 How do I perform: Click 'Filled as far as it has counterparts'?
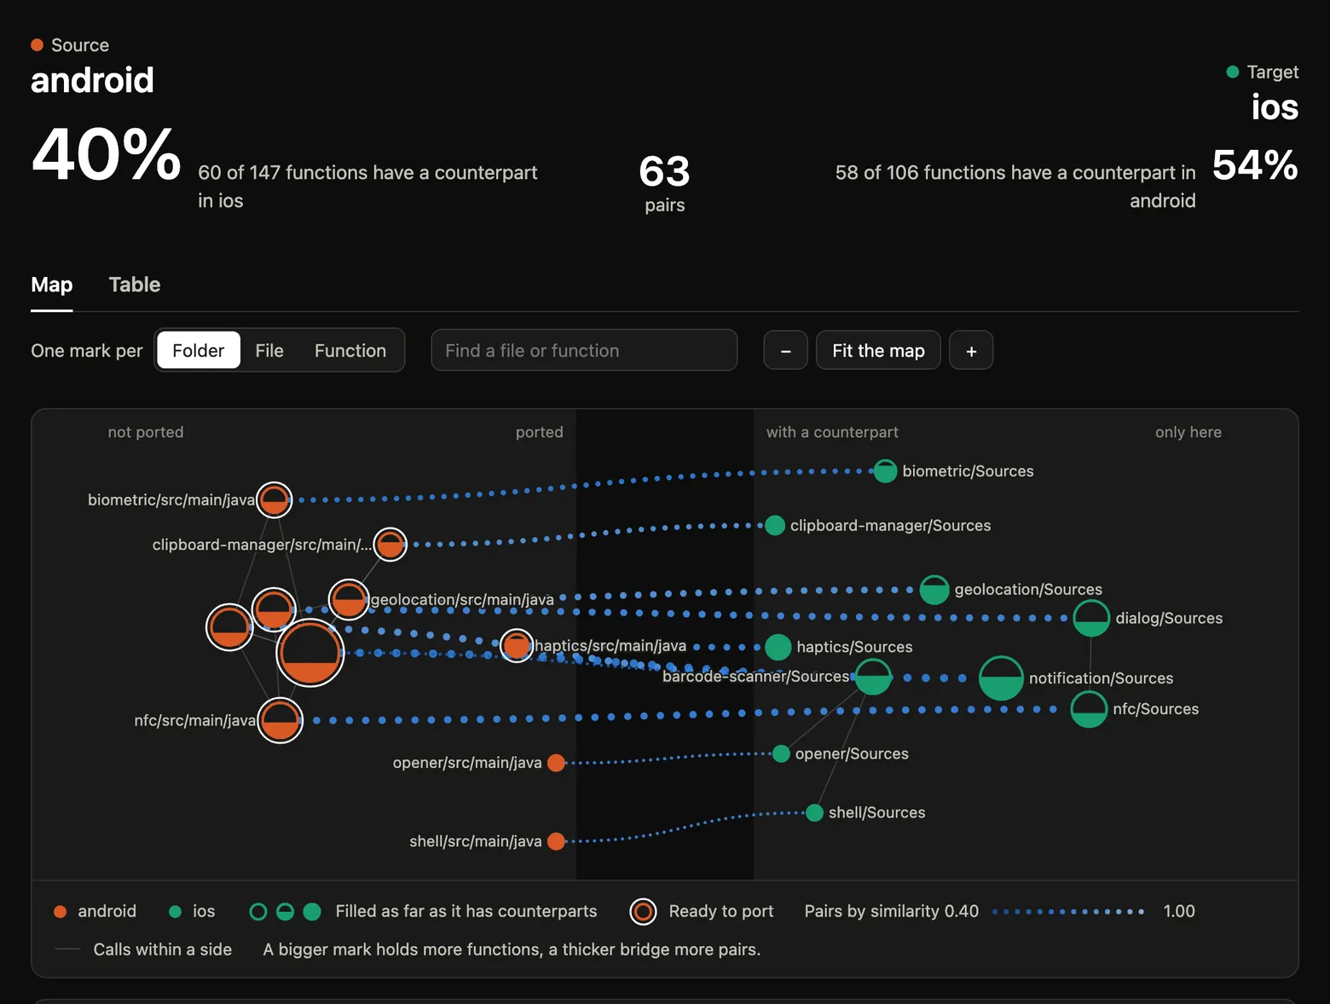(x=466, y=911)
